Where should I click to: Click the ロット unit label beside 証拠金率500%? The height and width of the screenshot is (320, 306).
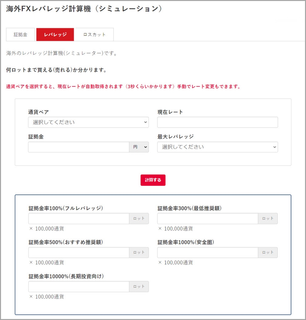139,253
